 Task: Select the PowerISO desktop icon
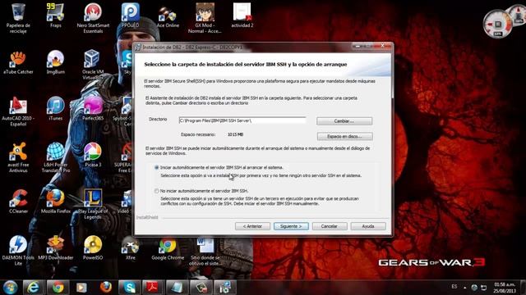93,248
